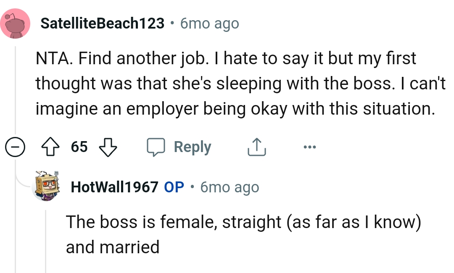Click the Reply label text
The image size is (454, 273).
coord(192,147)
